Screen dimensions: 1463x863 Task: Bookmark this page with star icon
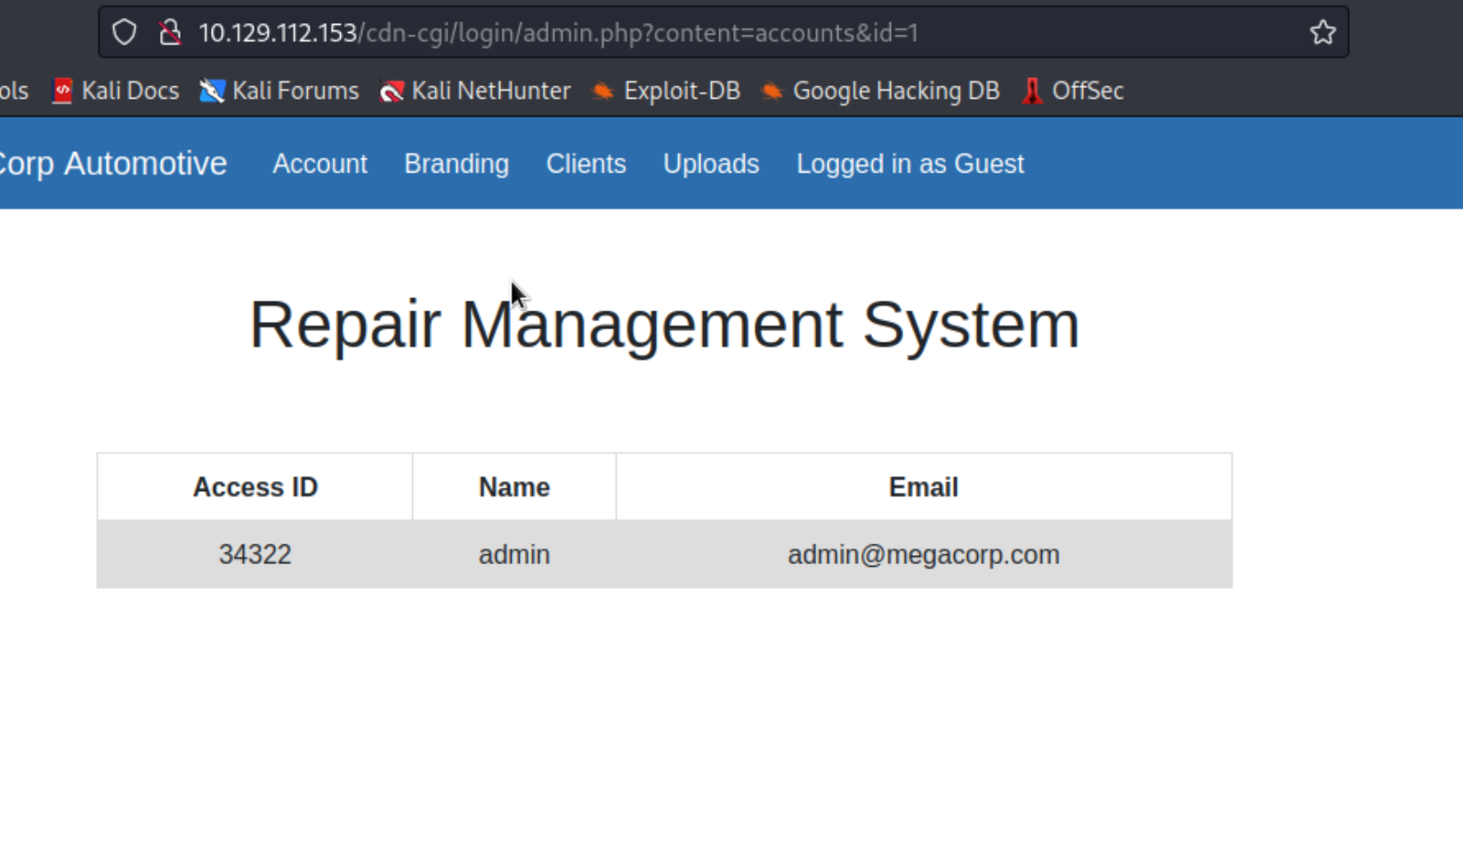point(1322,33)
